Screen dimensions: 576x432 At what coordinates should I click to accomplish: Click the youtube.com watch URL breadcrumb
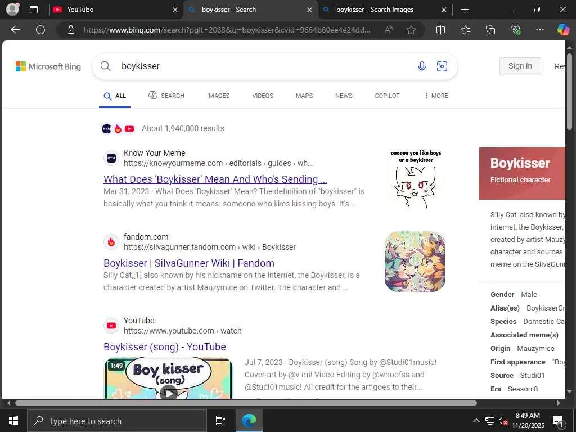tap(183, 331)
